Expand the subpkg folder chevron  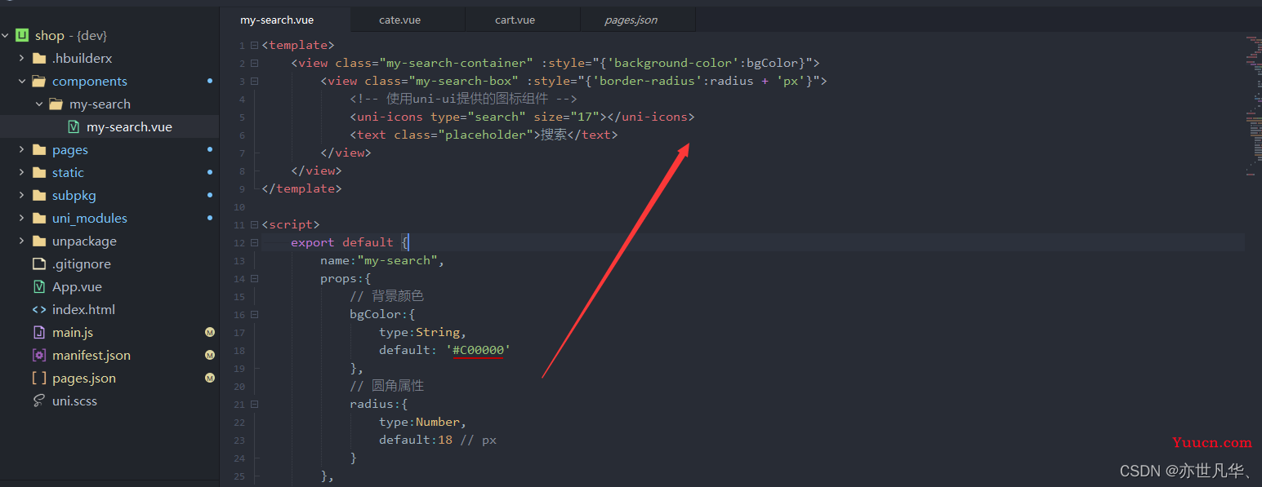pos(22,196)
